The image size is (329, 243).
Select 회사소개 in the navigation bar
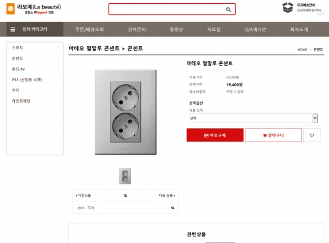299,29
